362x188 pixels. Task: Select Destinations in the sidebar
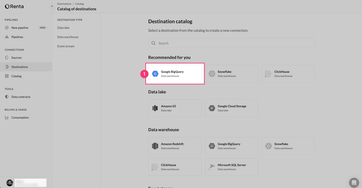26,67
